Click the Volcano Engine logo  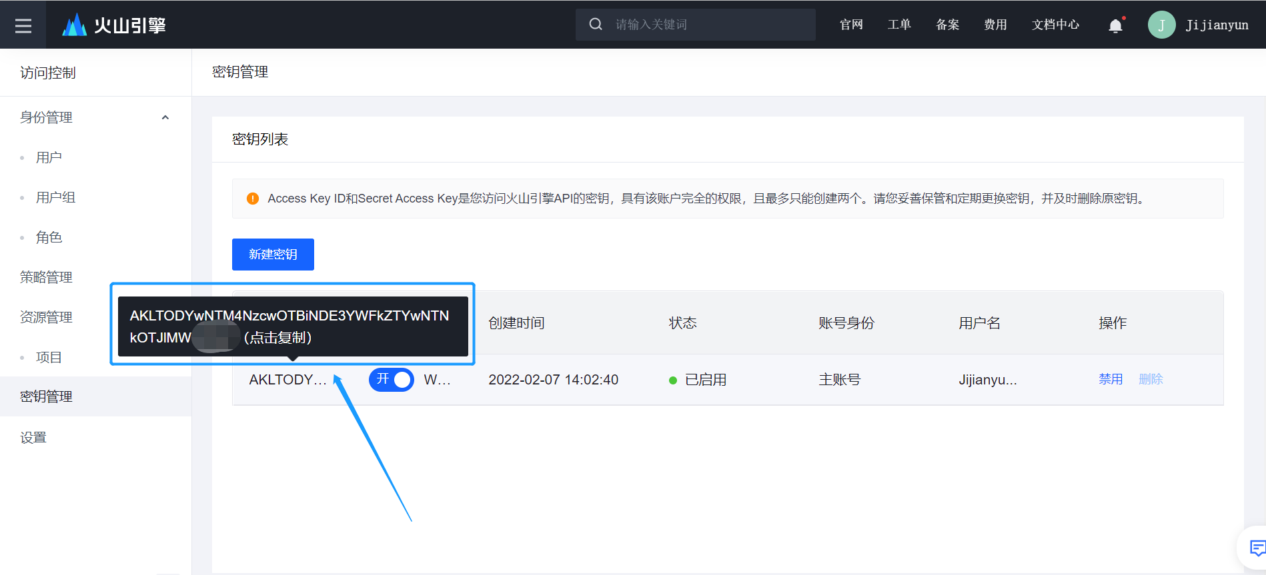point(114,25)
